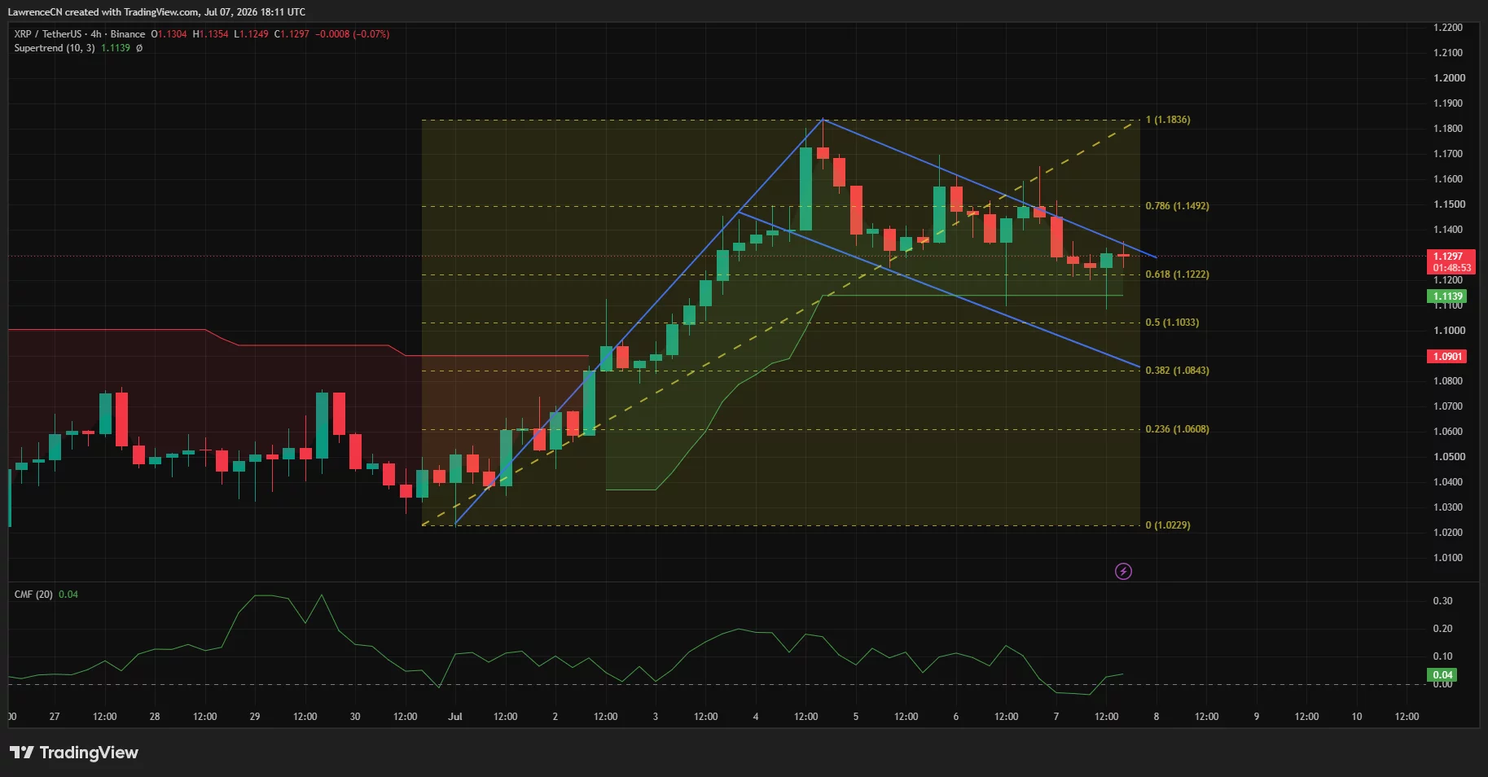Image resolution: width=1488 pixels, height=777 pixels.
Task: Click Fibonacci level label 0.382 (1.0843)
Action: 1177,371
